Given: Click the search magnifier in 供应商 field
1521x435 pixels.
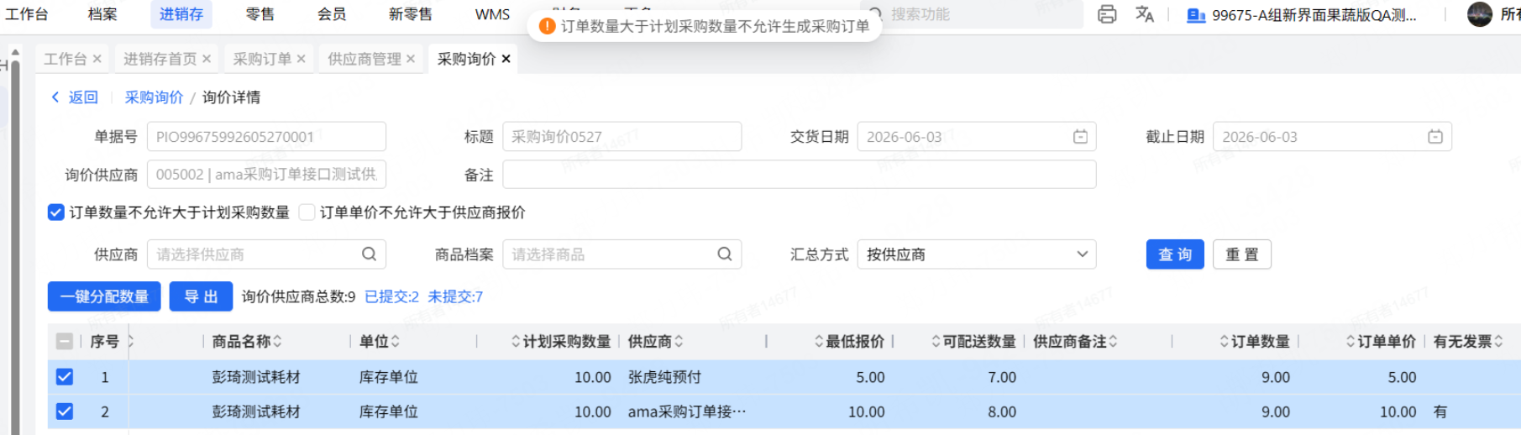Looking at the screenshot, I should 369,254.
